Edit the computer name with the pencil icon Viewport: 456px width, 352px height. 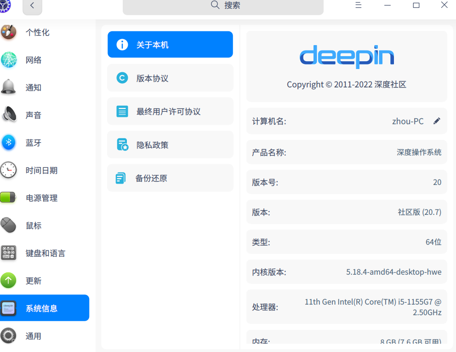pyautogui.click(x=436, y=121)
